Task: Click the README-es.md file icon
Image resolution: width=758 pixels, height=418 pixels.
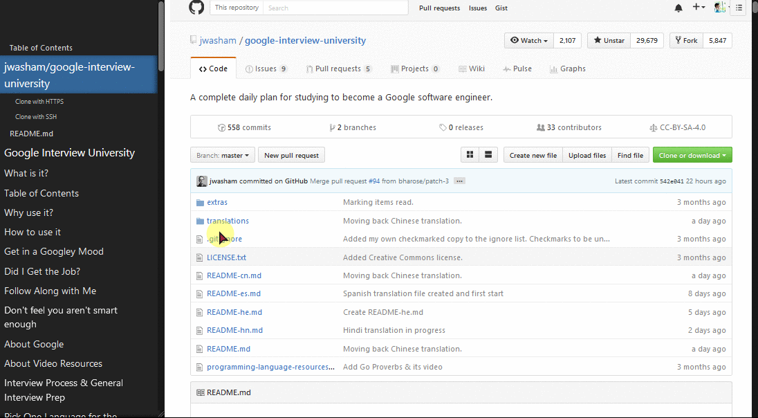Action: tap(200, 293)
